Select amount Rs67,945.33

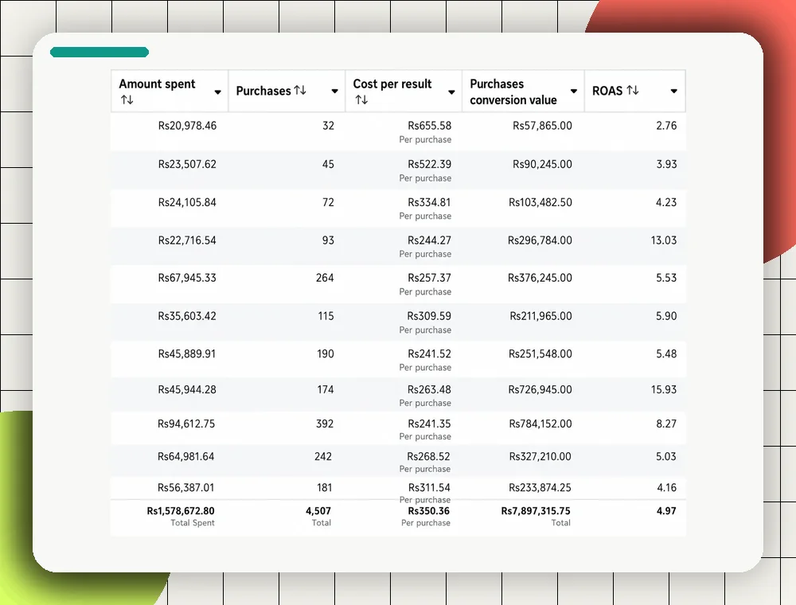pos(187,278)
